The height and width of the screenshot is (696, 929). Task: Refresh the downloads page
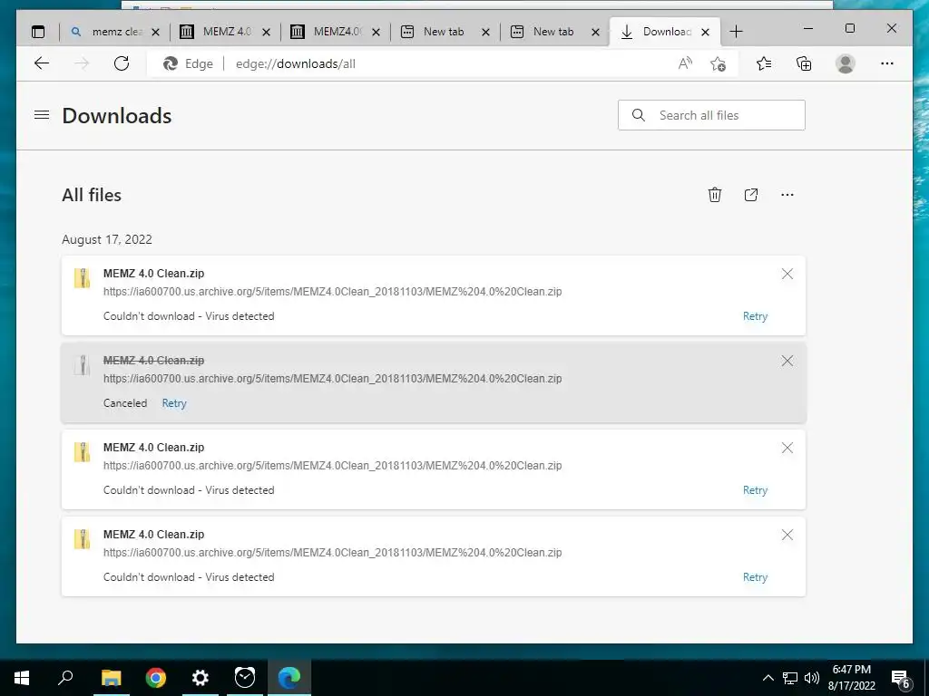122,63
